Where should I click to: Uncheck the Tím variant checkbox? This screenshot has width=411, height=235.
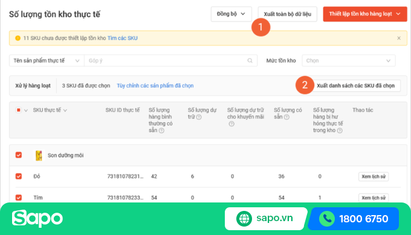click(19, 198)
